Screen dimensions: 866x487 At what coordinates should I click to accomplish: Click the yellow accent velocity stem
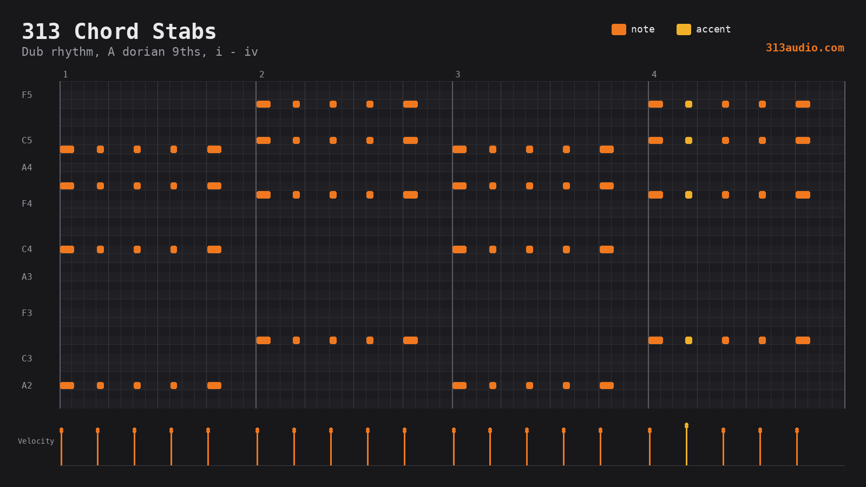pos(686,444)
